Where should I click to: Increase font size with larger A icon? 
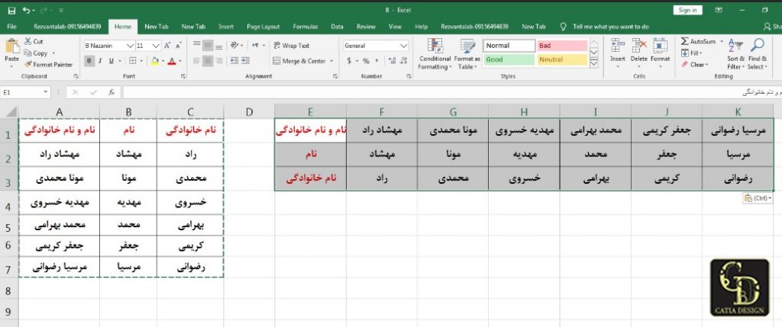(x=167, y=46)
